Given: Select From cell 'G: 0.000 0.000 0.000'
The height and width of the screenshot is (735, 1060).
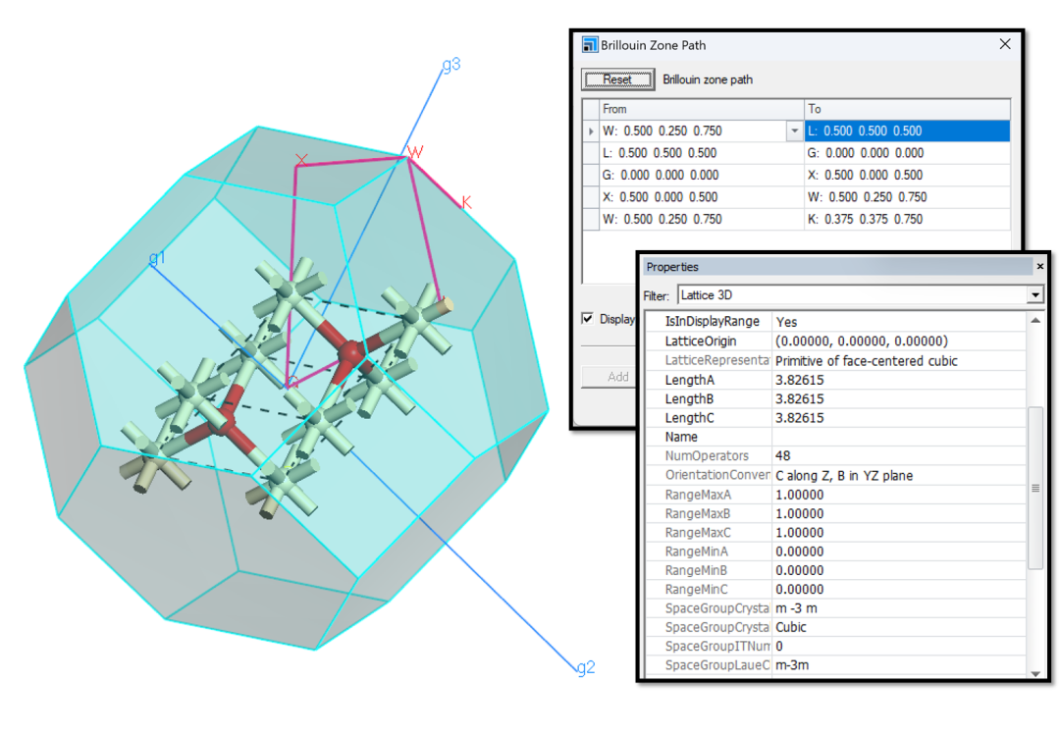Looking at the screenshot, I should [701, 175].
